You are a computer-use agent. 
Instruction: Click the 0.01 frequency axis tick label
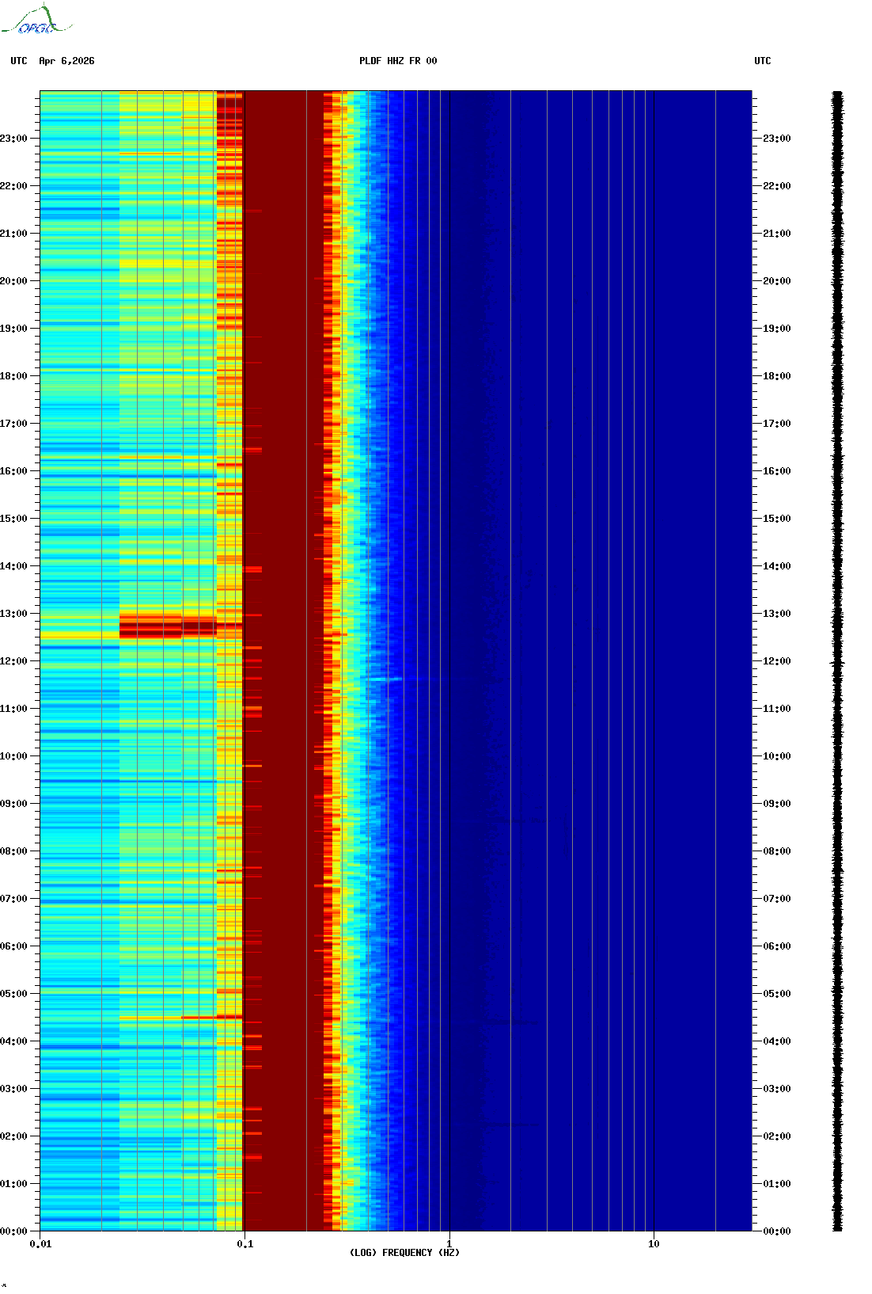(x=40, y=1244)
